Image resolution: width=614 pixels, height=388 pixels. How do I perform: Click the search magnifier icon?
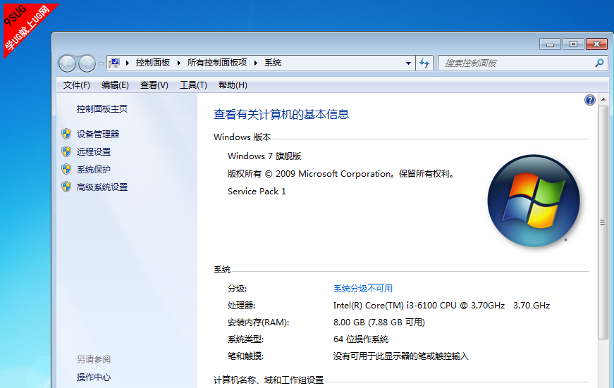599,63
